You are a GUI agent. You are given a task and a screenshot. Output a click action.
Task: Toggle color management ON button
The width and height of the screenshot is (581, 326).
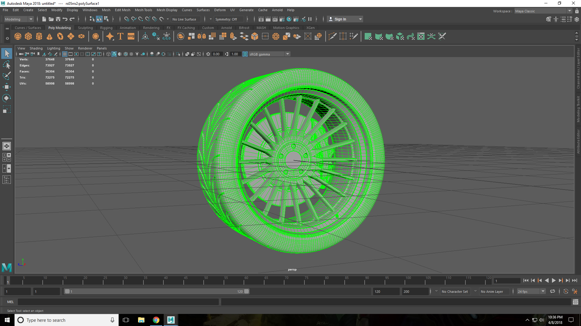click(245, 54)
